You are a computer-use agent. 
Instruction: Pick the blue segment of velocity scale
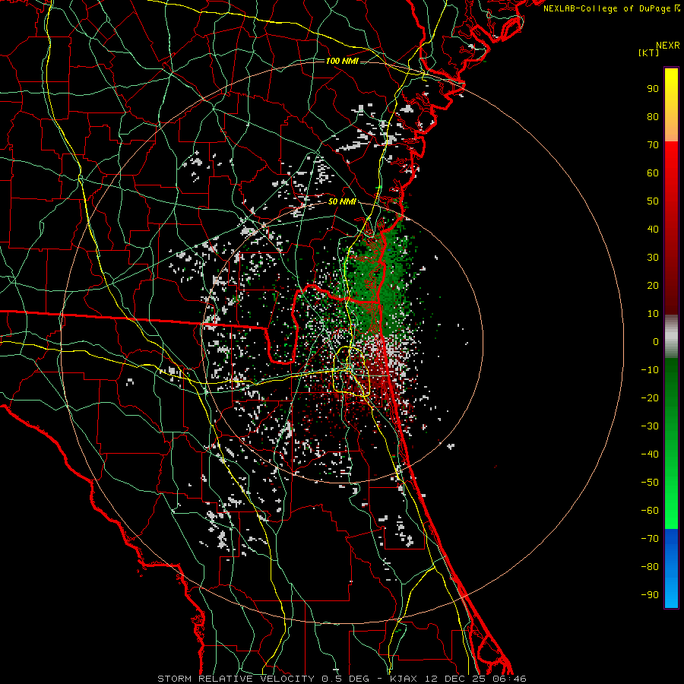[671, 568]
